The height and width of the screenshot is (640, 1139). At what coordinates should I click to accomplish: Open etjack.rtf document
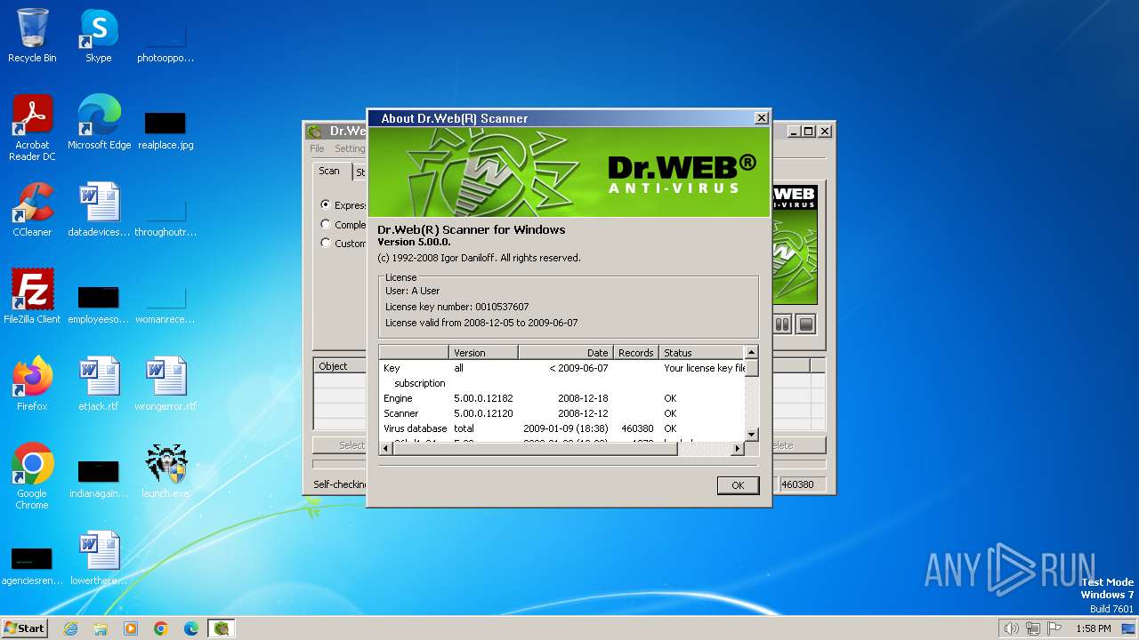pos(99,384)
